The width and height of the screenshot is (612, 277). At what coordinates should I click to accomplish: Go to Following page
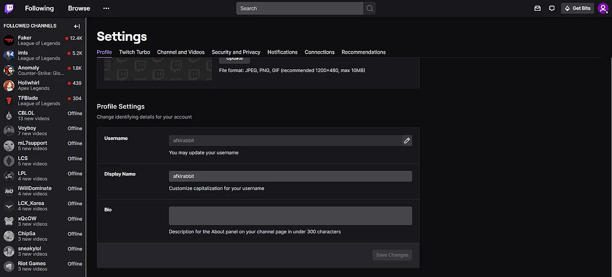(39, 8)
